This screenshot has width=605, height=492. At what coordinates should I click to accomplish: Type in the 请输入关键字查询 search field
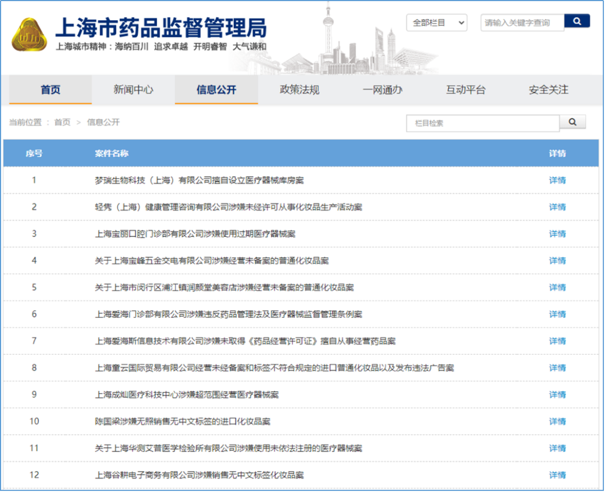coord(521,23)
